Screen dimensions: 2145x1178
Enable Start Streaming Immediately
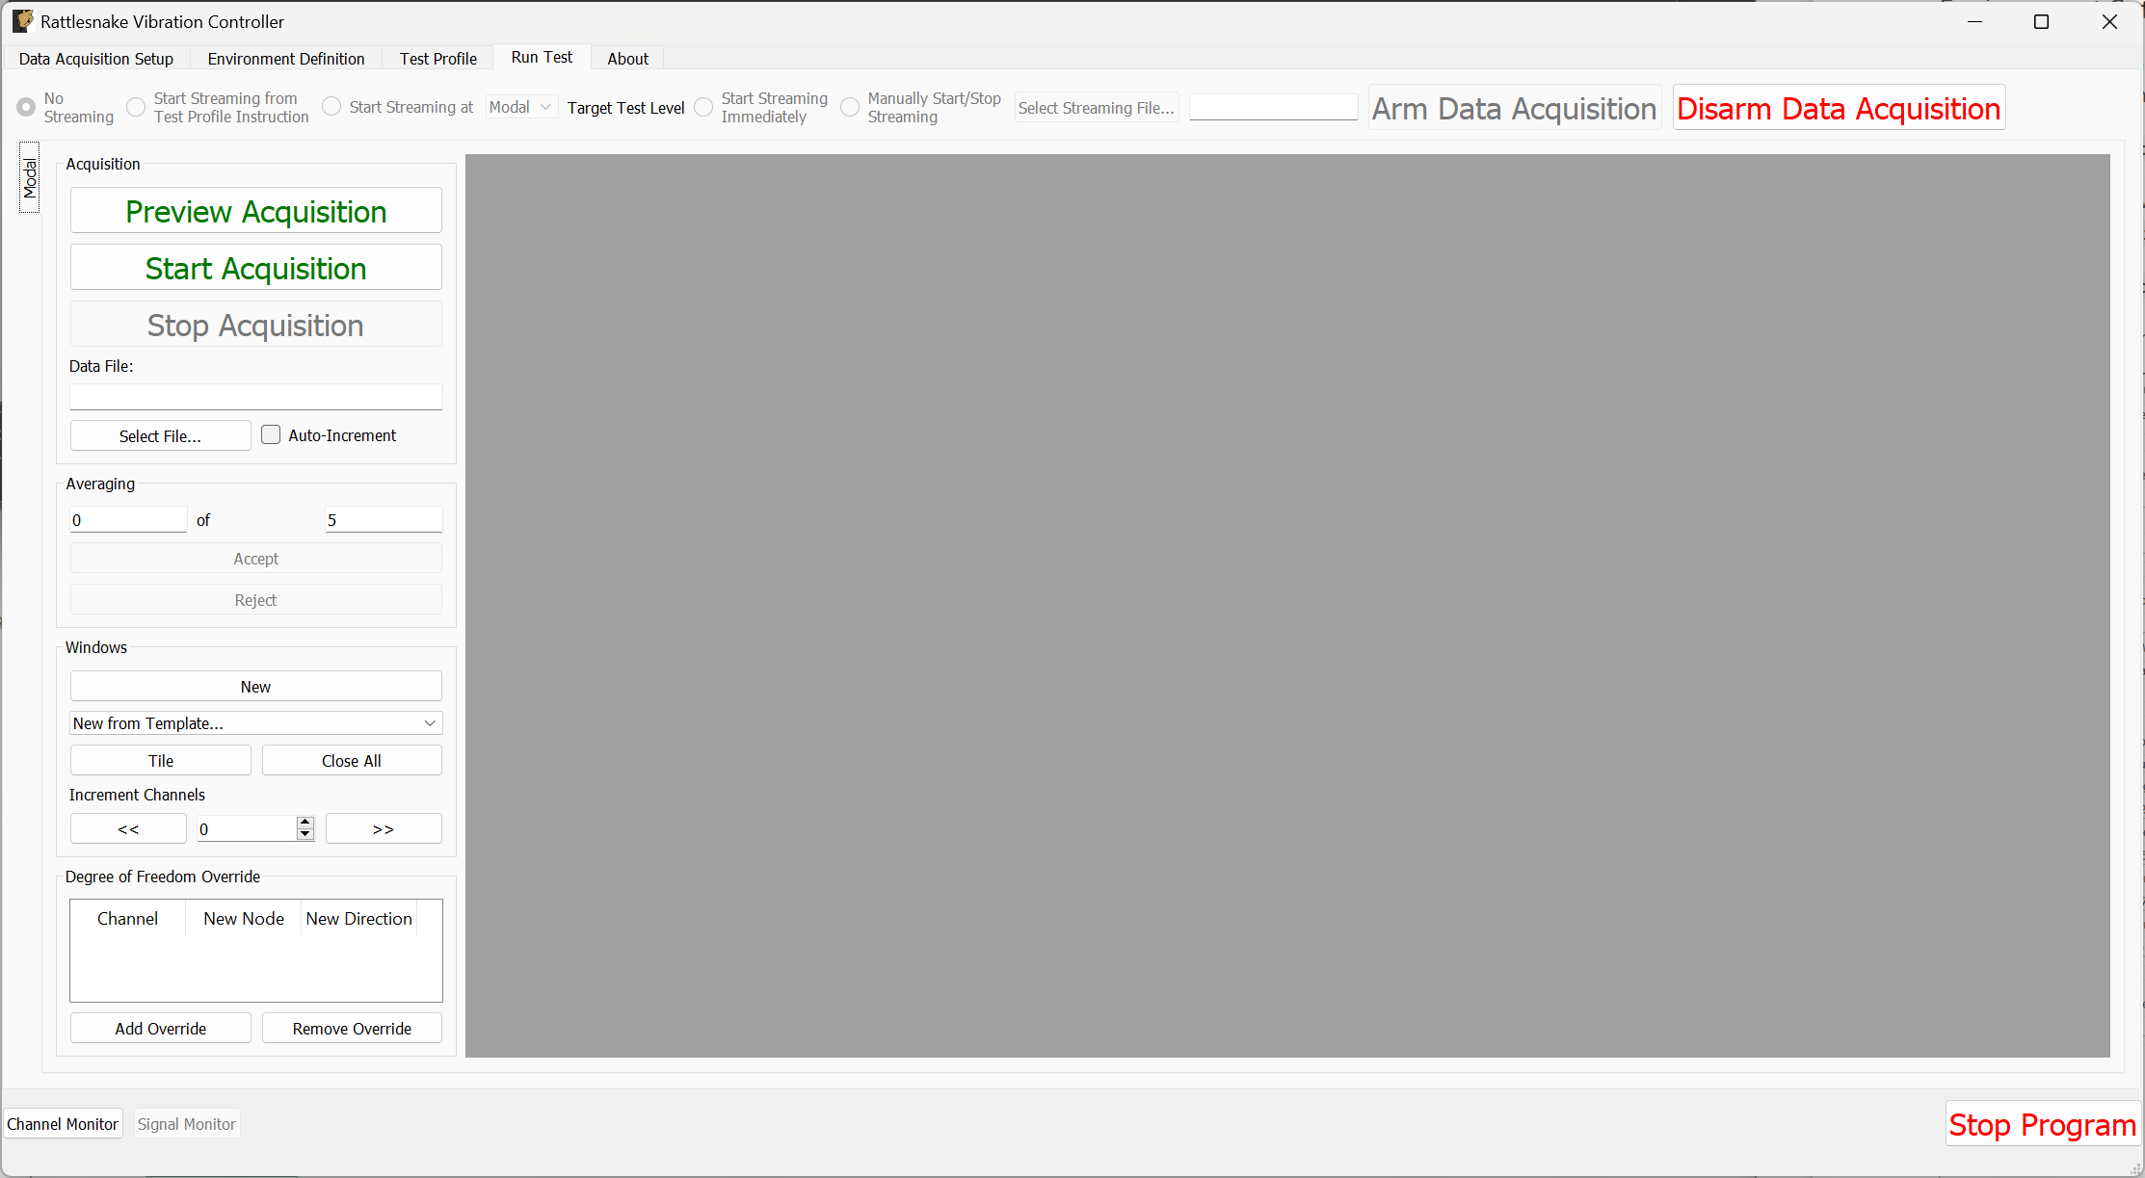click(703, 107)
